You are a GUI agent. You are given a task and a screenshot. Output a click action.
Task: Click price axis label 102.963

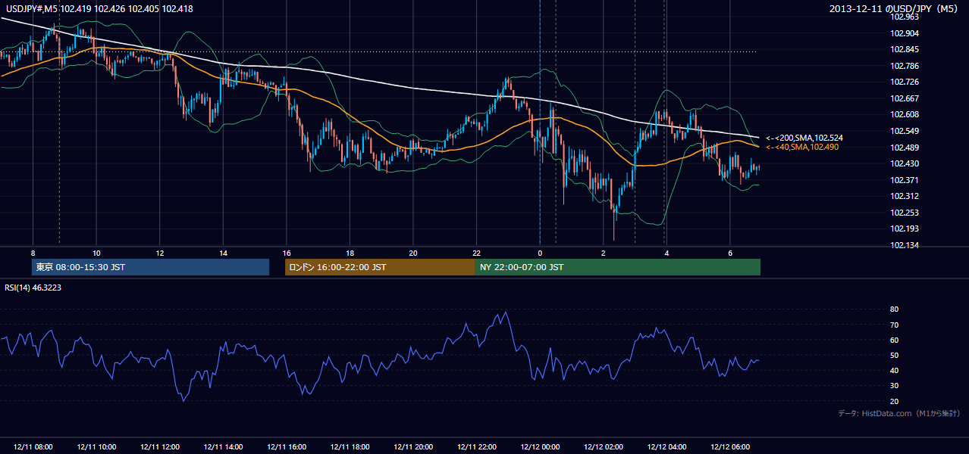904,17
